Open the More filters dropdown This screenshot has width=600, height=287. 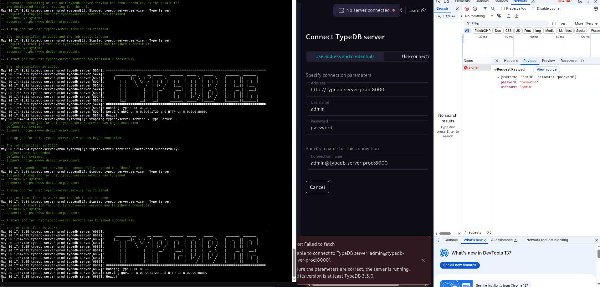point(586,23)
